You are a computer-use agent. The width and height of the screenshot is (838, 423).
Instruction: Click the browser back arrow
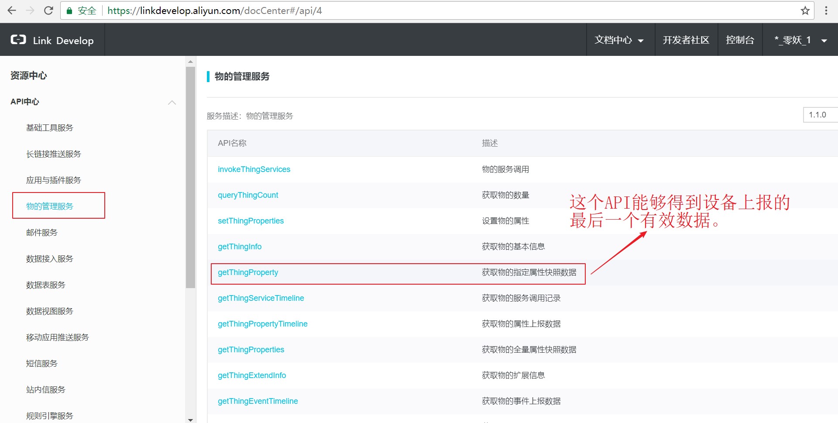pyautogui.click(x=12, y=10)
